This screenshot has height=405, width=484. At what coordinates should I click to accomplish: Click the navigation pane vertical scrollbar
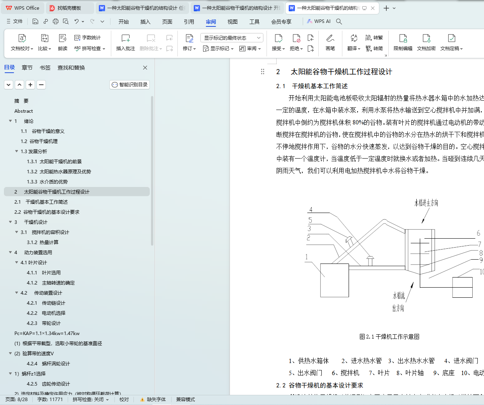pyautogui.click(x=152, y=171)
